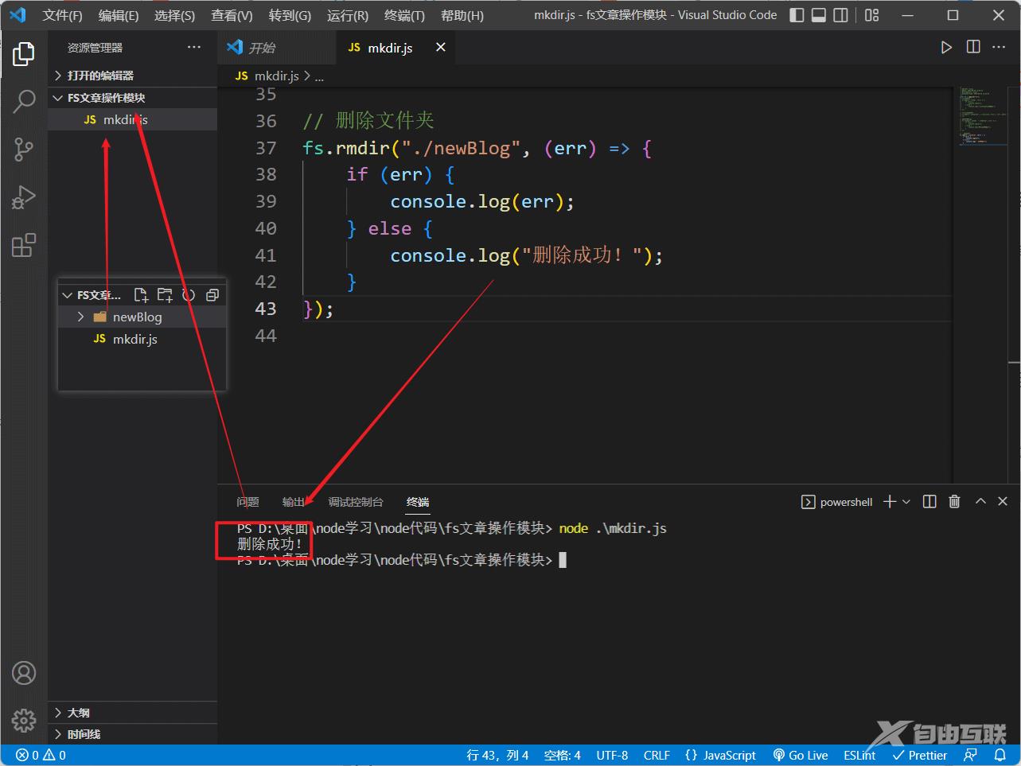Viewport: 1021px width, 766px height.
Task: Open Customize Layout icon
Action: click(872, 15)
